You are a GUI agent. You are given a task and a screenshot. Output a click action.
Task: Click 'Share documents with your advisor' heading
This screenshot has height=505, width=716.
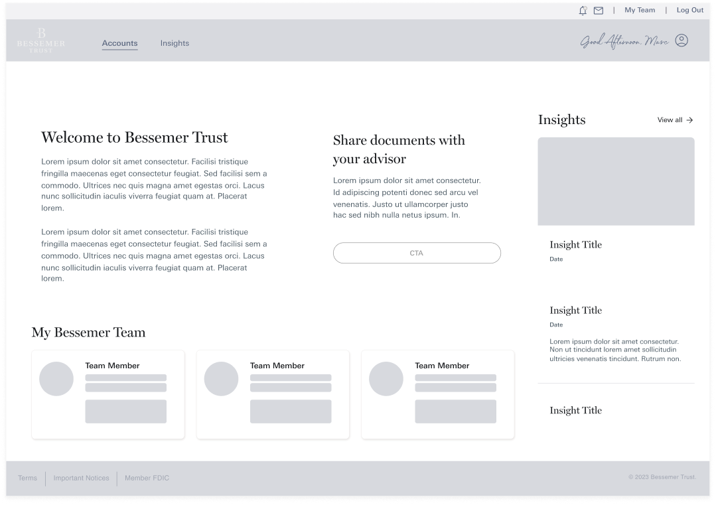coord(399,149)
